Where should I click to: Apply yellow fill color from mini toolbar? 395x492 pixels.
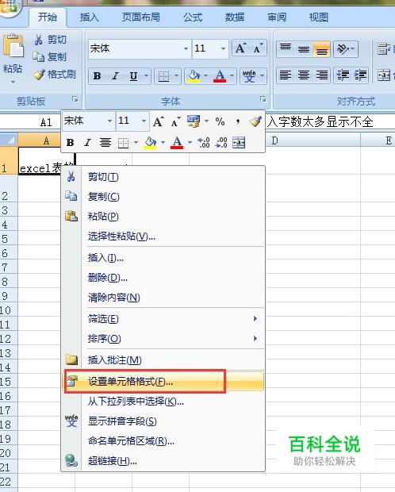coord(150,143)
